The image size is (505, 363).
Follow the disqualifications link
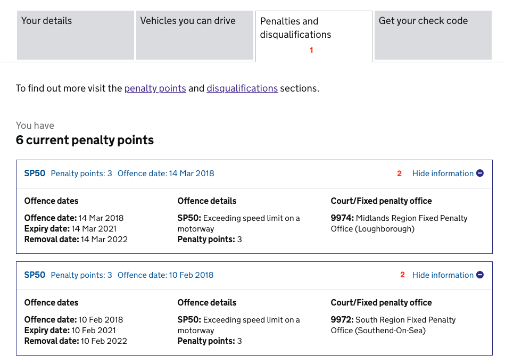pos(242,88)
